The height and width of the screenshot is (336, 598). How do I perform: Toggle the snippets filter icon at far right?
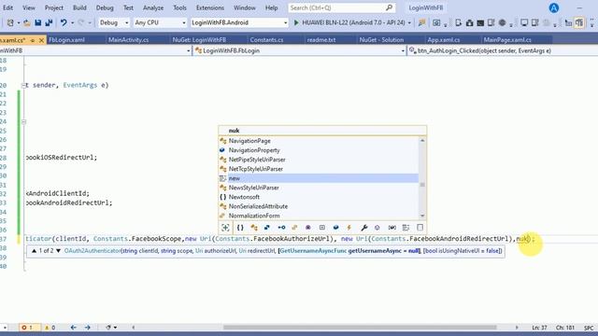click(x=420, y=228)
